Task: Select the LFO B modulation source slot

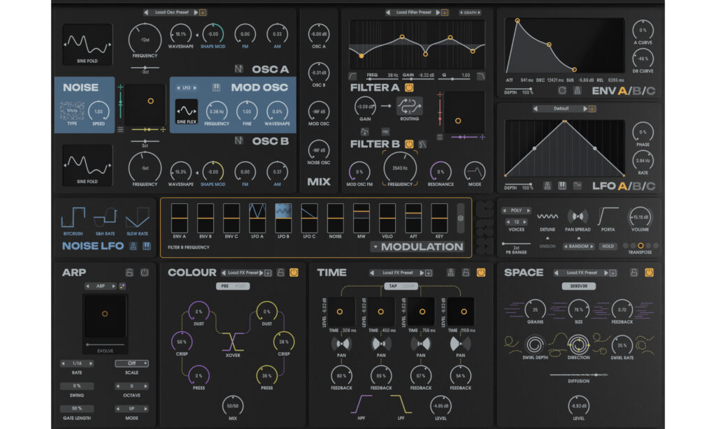Action: (283, 218)
